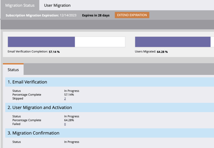This screenshot has width=214, height=148.
Task: Click In Progress status under Migration Confirmation
Action: tap(72, 142)
